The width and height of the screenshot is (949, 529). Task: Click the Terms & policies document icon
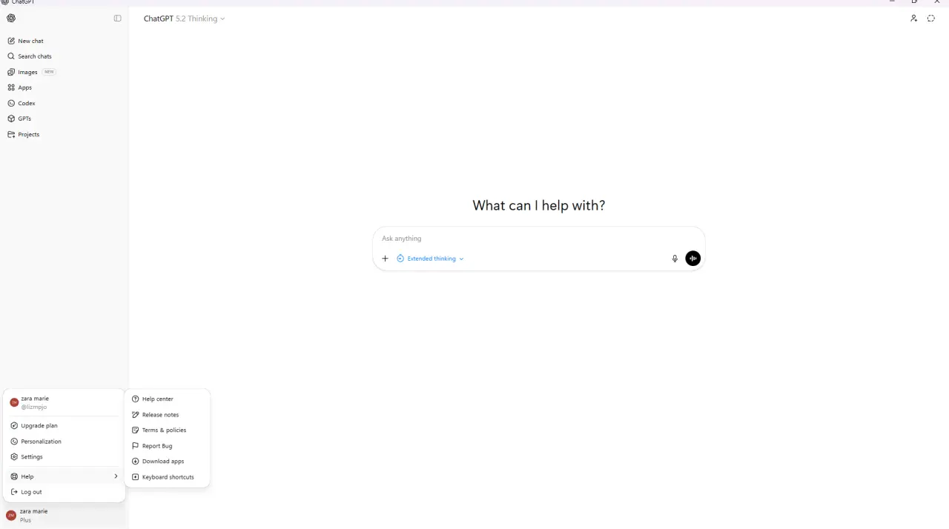tap(135, 430)
